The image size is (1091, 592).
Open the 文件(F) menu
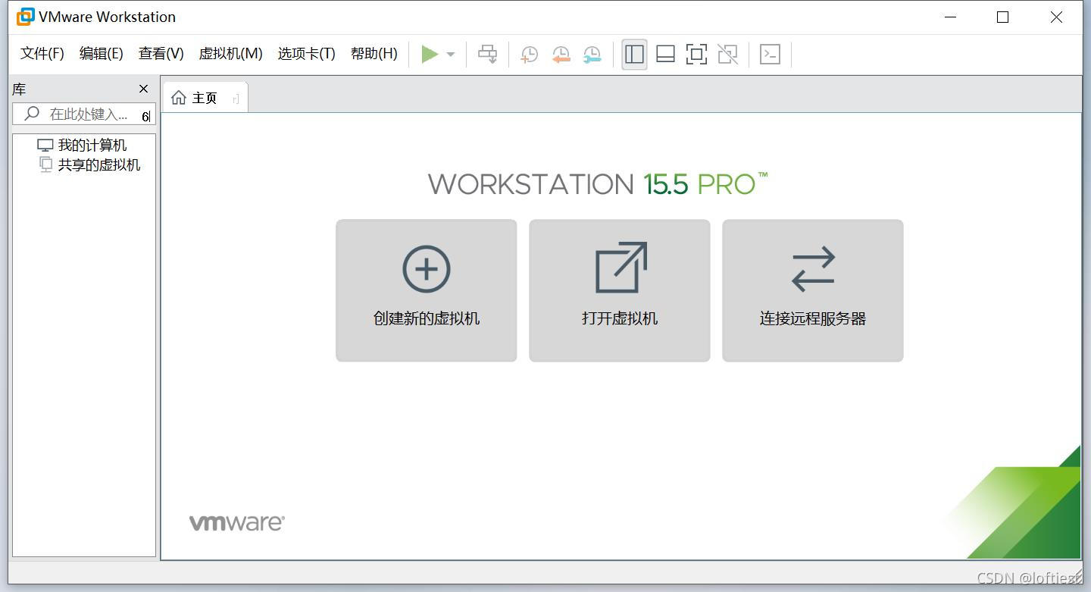(x=42, y=53)
